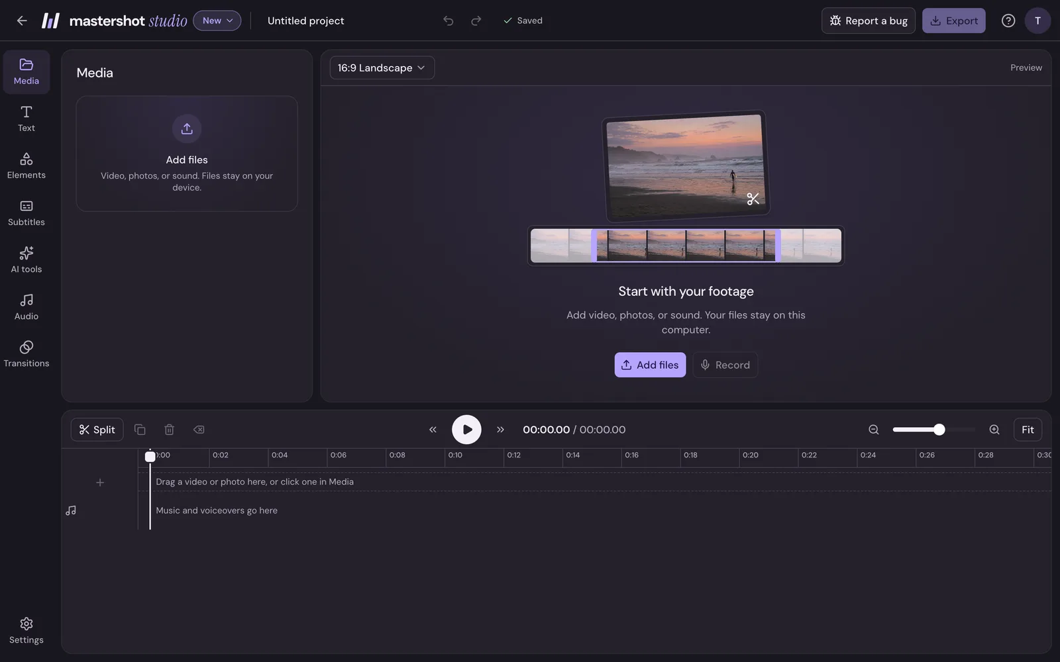Open the Text panel
Viewport: 1060px width, 662px height.
point(26,119)
